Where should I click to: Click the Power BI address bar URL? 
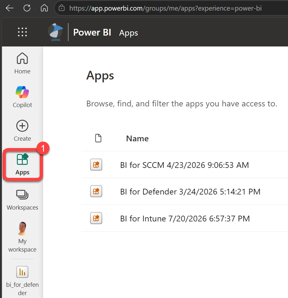165,8
